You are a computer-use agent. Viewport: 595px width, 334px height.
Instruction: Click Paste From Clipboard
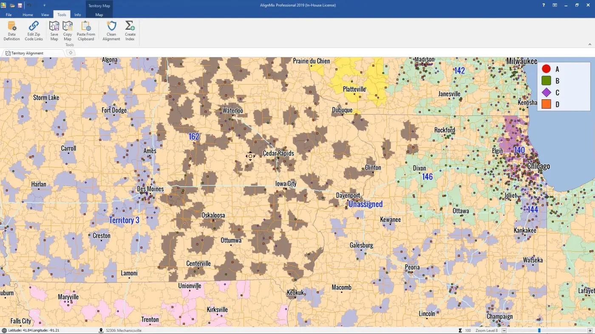point(86,31)
